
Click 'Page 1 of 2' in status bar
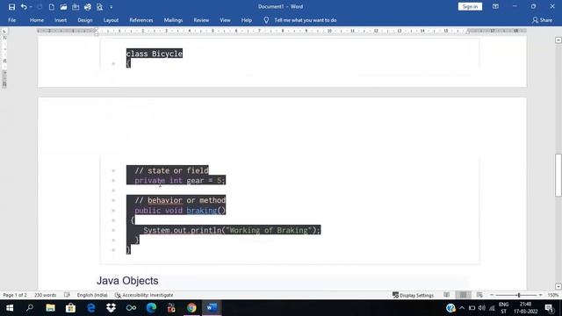pyautogui.click(x=15, y=295)
